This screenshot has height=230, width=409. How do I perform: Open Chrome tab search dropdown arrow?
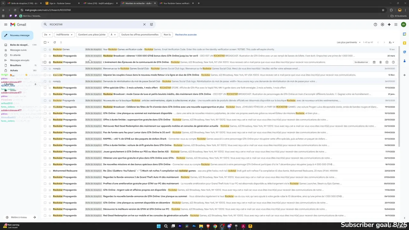(3, 3)
